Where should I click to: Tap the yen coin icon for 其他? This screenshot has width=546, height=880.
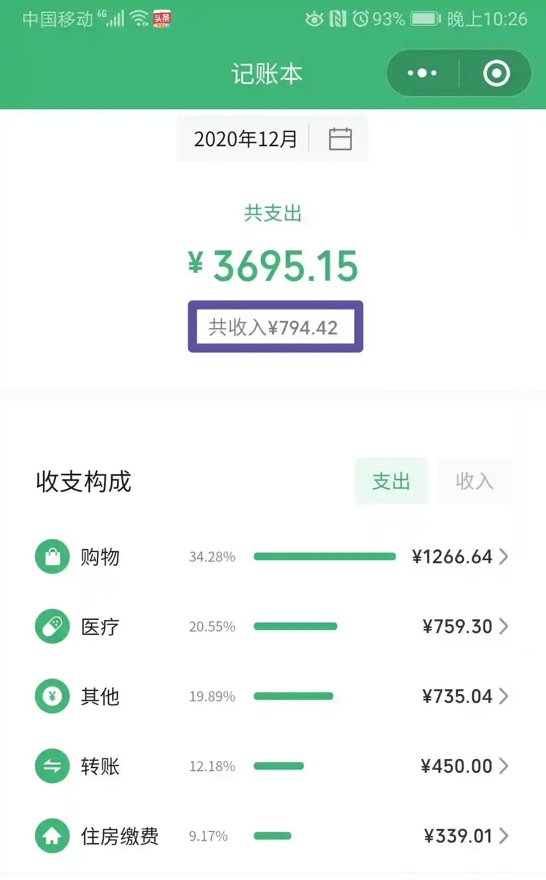click(x=52, y=696)
